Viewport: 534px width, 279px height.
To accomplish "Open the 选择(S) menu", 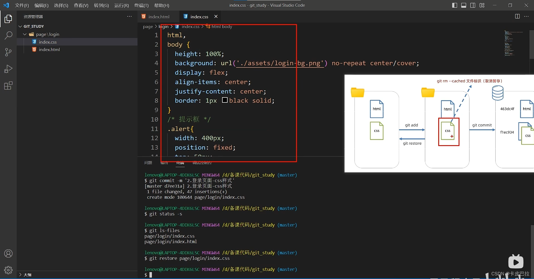I will 61,5.
